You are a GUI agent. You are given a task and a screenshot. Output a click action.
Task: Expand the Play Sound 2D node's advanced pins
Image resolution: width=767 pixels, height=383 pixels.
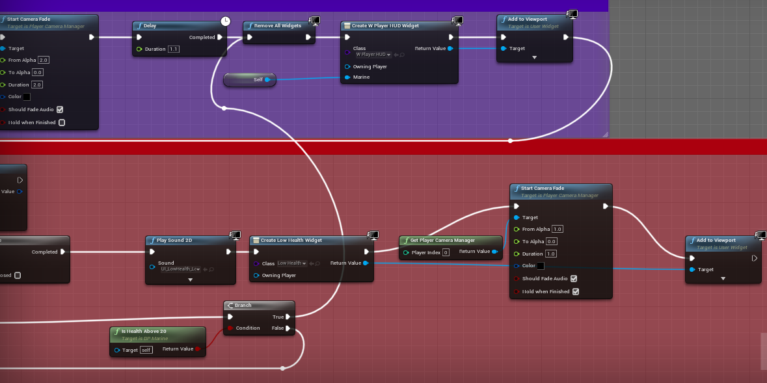tap(190, 280)
